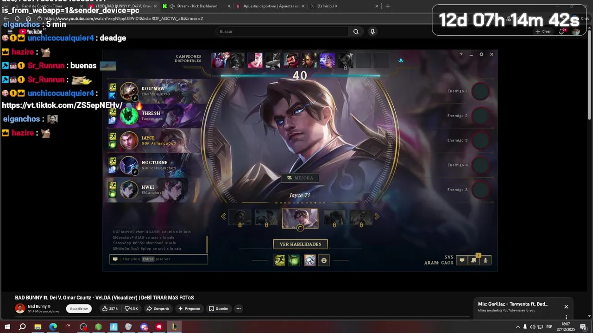Click Hwei champion portrait
593x333 pixels.
pos(129,190)
